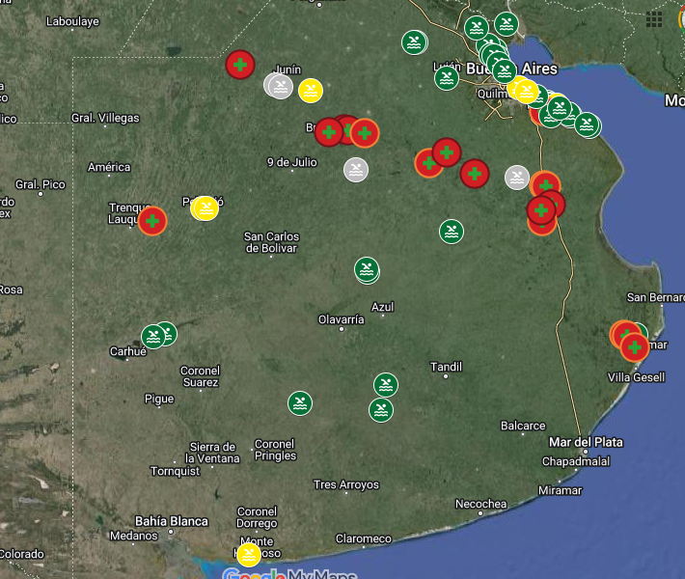Click gray swimmer marker east of 9 de Julio
The height and width of the screenshot is (579, 685).
(356, 170)
